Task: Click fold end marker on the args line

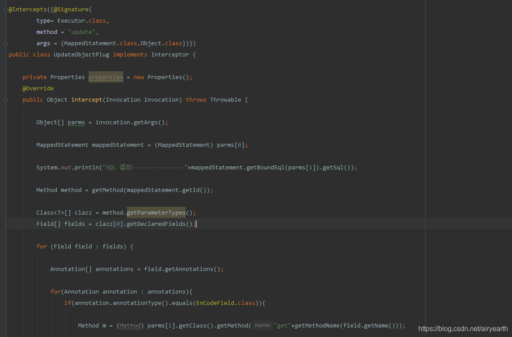Action: [6, 43]
